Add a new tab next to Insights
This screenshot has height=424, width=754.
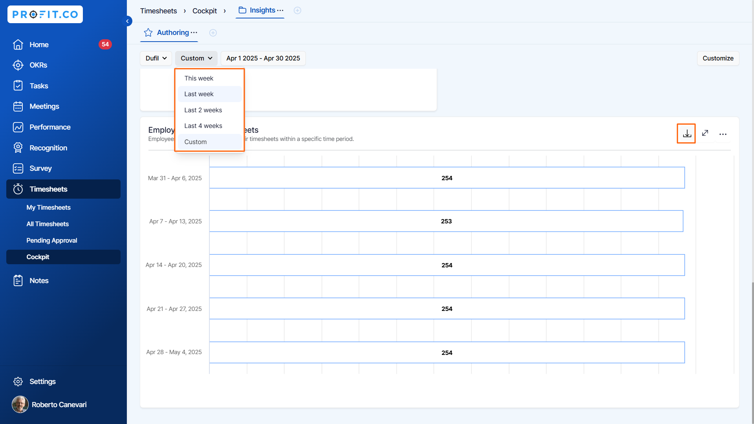(x=297, y=11)
